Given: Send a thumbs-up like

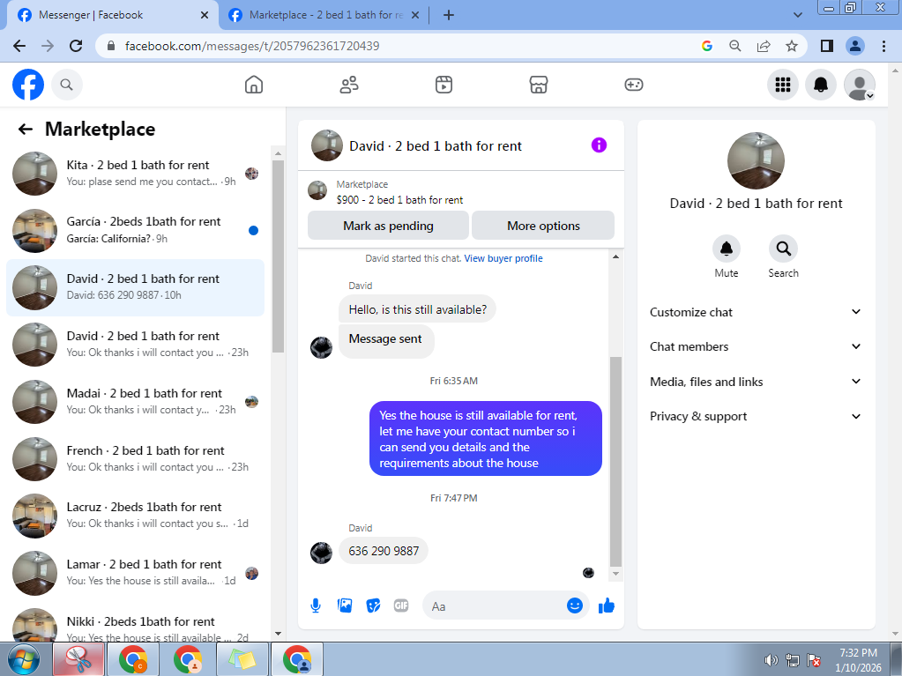Looking at the screenshot, I should pyautogui.click(x=607, y=605).
